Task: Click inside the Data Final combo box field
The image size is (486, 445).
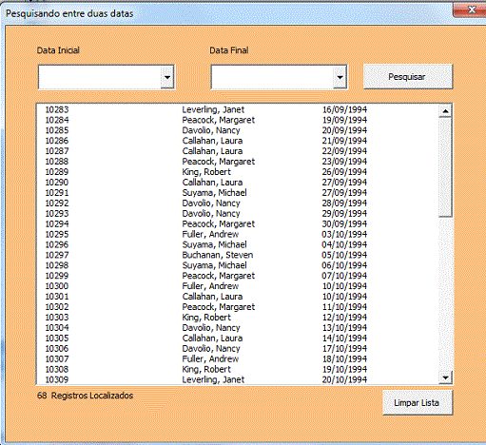Action: click(272, 77)
